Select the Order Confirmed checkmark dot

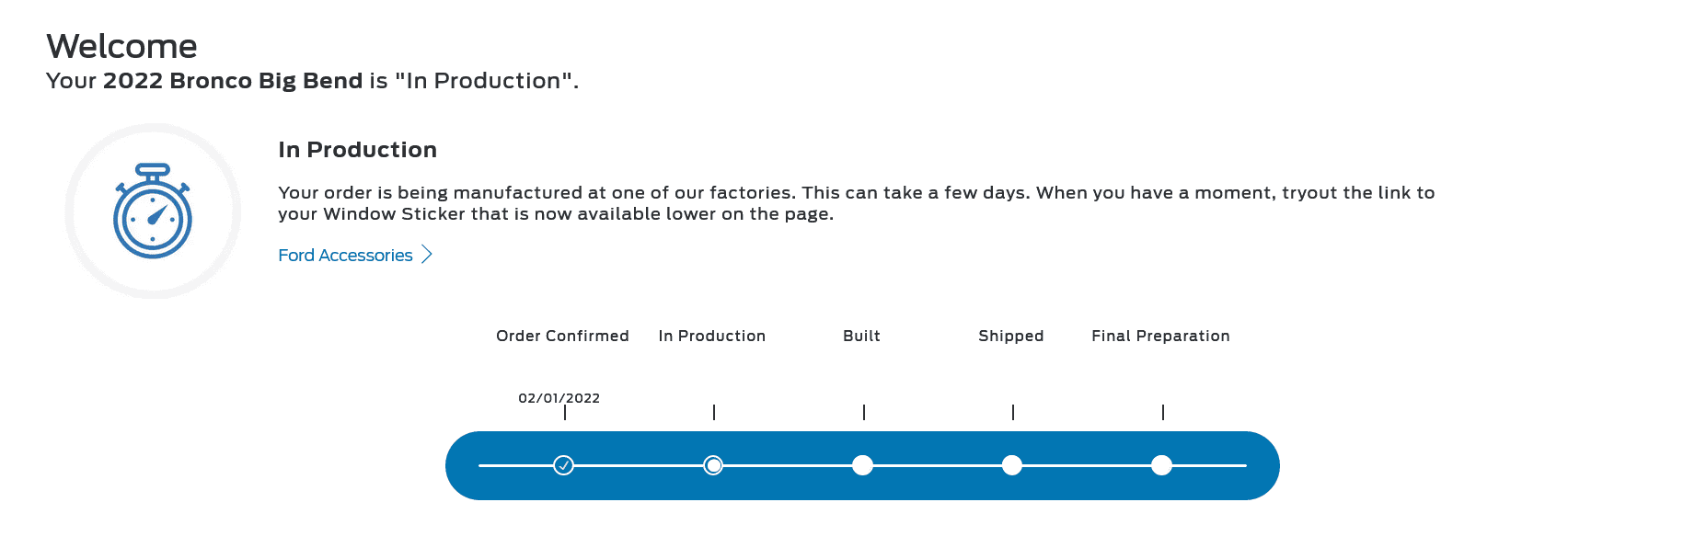coord(564,465)
